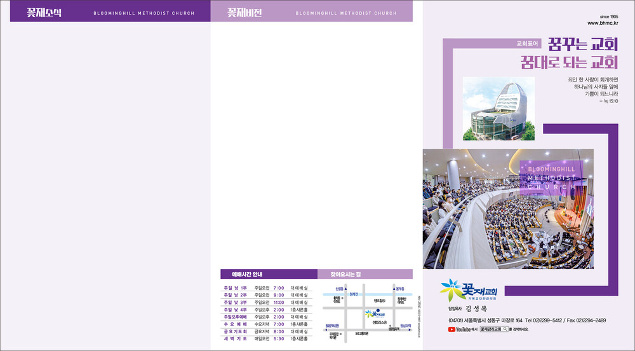Viewport: 635px width, 351px height.
Task: Click the magnifier icon in the search box
Action: pyautogui.click(x=505, y=329)
